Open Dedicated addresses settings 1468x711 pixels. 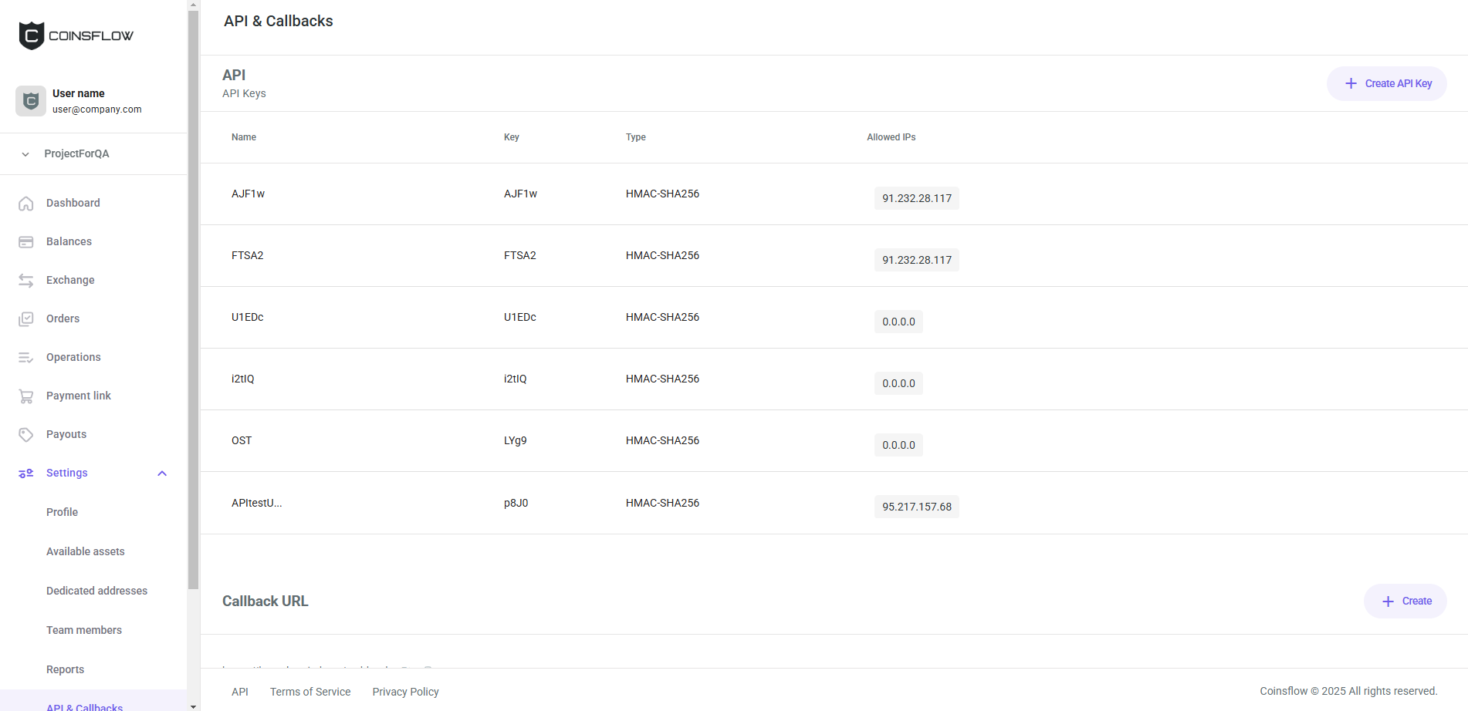[x=96, y=591]
